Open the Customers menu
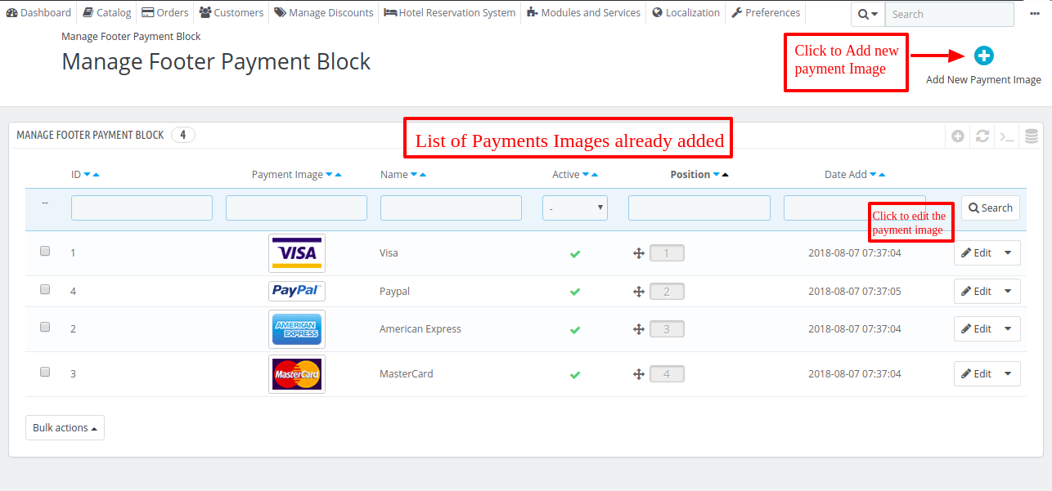Viewport: 1052px width, 491px height. [232, 12]
